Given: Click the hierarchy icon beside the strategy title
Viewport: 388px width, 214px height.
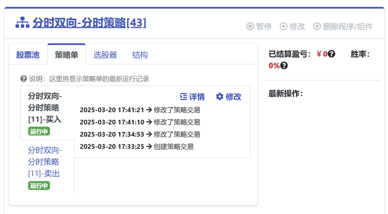Looking at the screenshot, I should 22,23.
